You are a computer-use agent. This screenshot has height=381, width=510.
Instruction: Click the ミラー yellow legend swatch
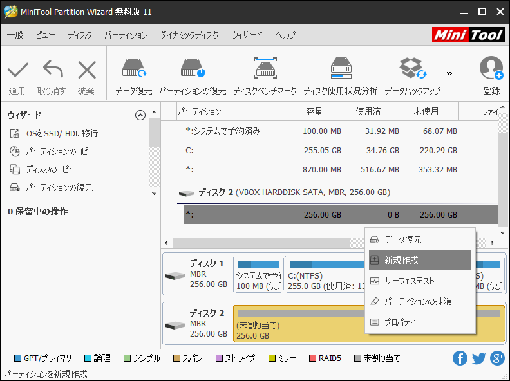click(272, 358)
